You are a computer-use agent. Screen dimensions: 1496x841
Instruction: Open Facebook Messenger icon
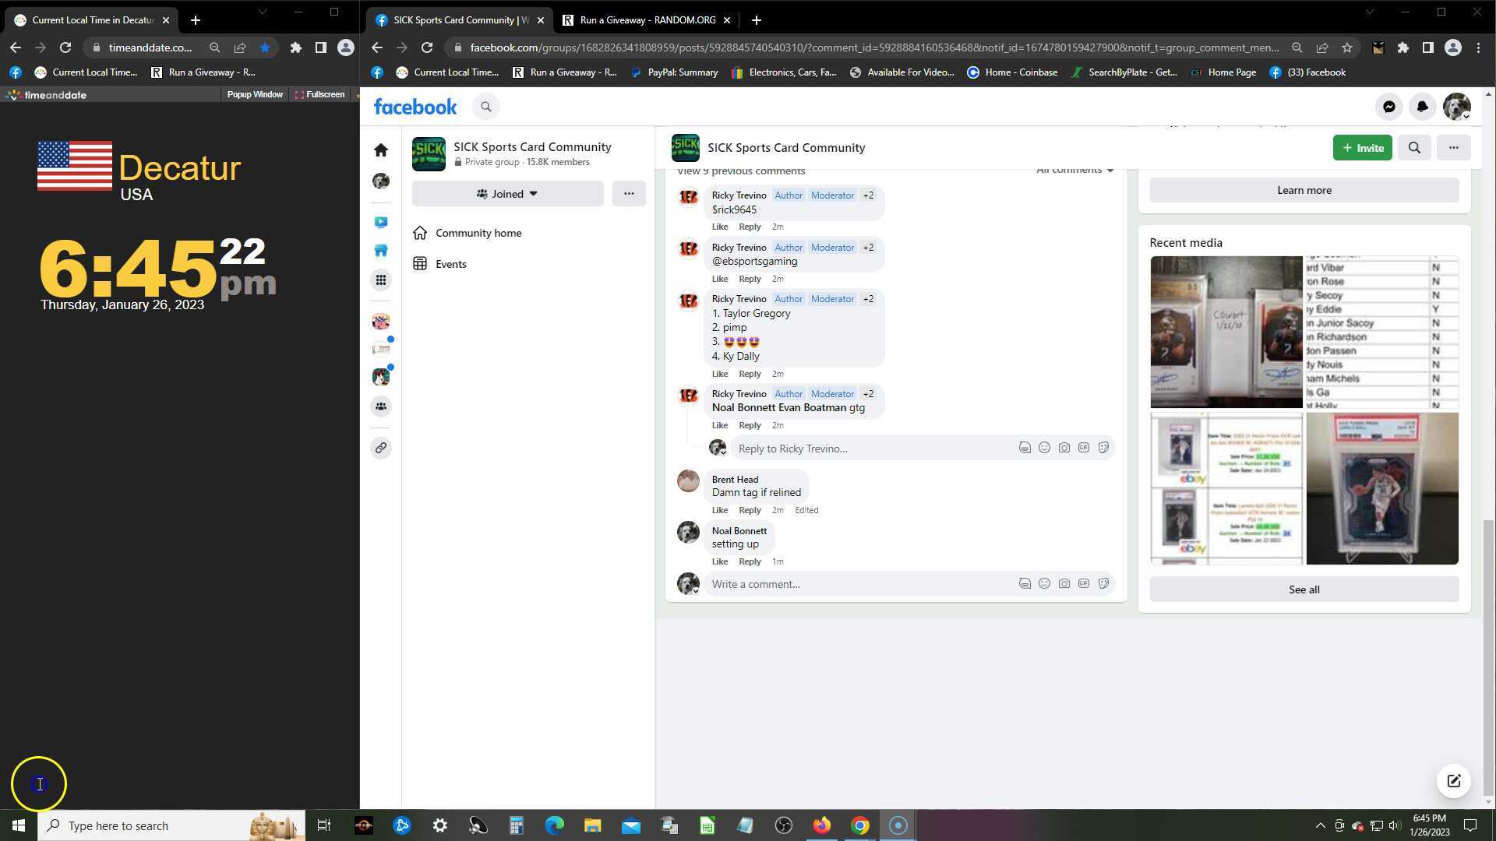pyautogui.click(x=1388, y=107)
